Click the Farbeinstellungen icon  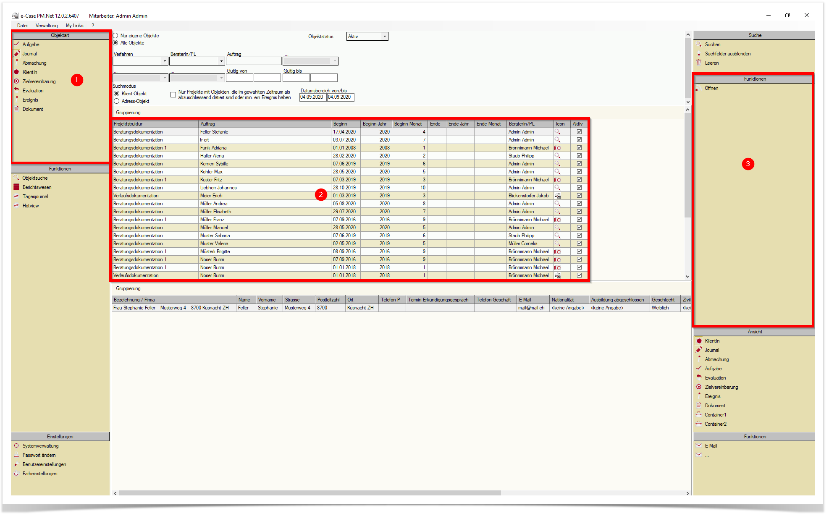17,473
